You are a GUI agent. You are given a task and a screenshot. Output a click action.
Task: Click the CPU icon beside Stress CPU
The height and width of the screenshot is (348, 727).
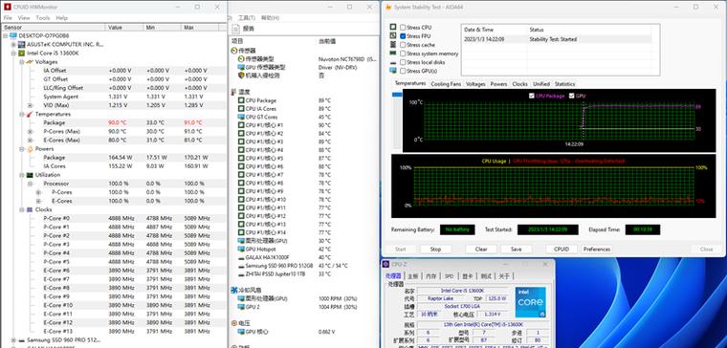click(x=393, y=28)
